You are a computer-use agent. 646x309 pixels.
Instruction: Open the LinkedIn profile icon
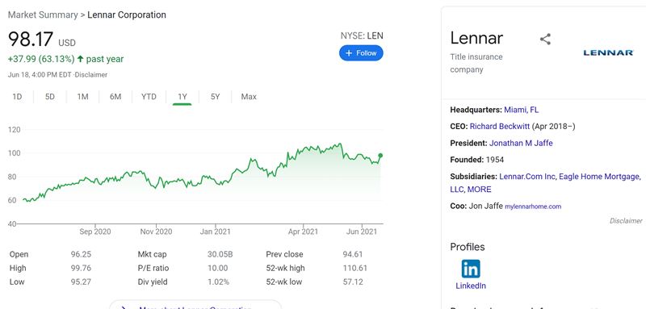click(471, 269)
